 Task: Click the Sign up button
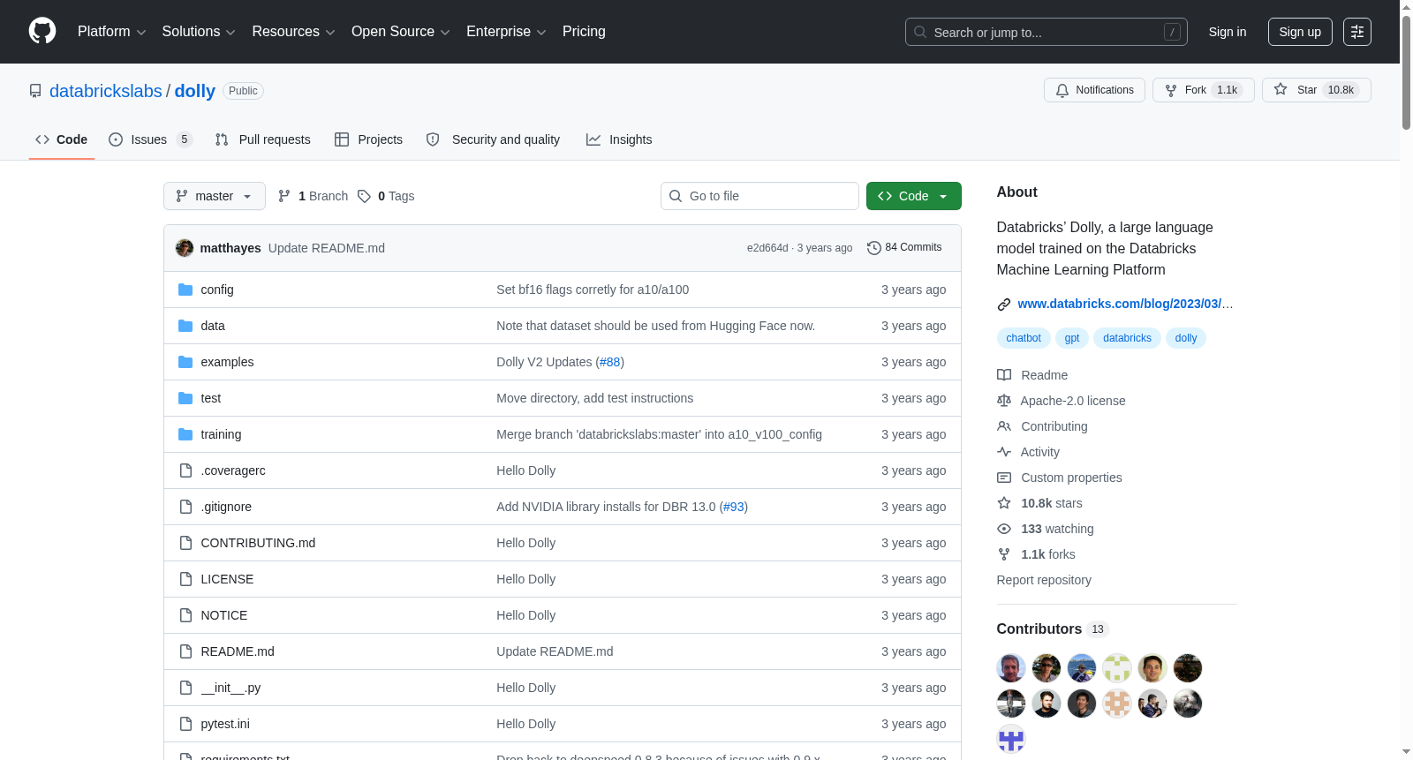1300,32
